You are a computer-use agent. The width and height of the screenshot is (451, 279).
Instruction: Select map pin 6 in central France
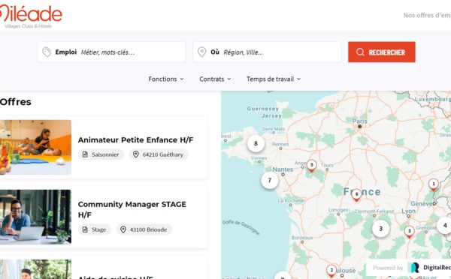click(356, 195)
